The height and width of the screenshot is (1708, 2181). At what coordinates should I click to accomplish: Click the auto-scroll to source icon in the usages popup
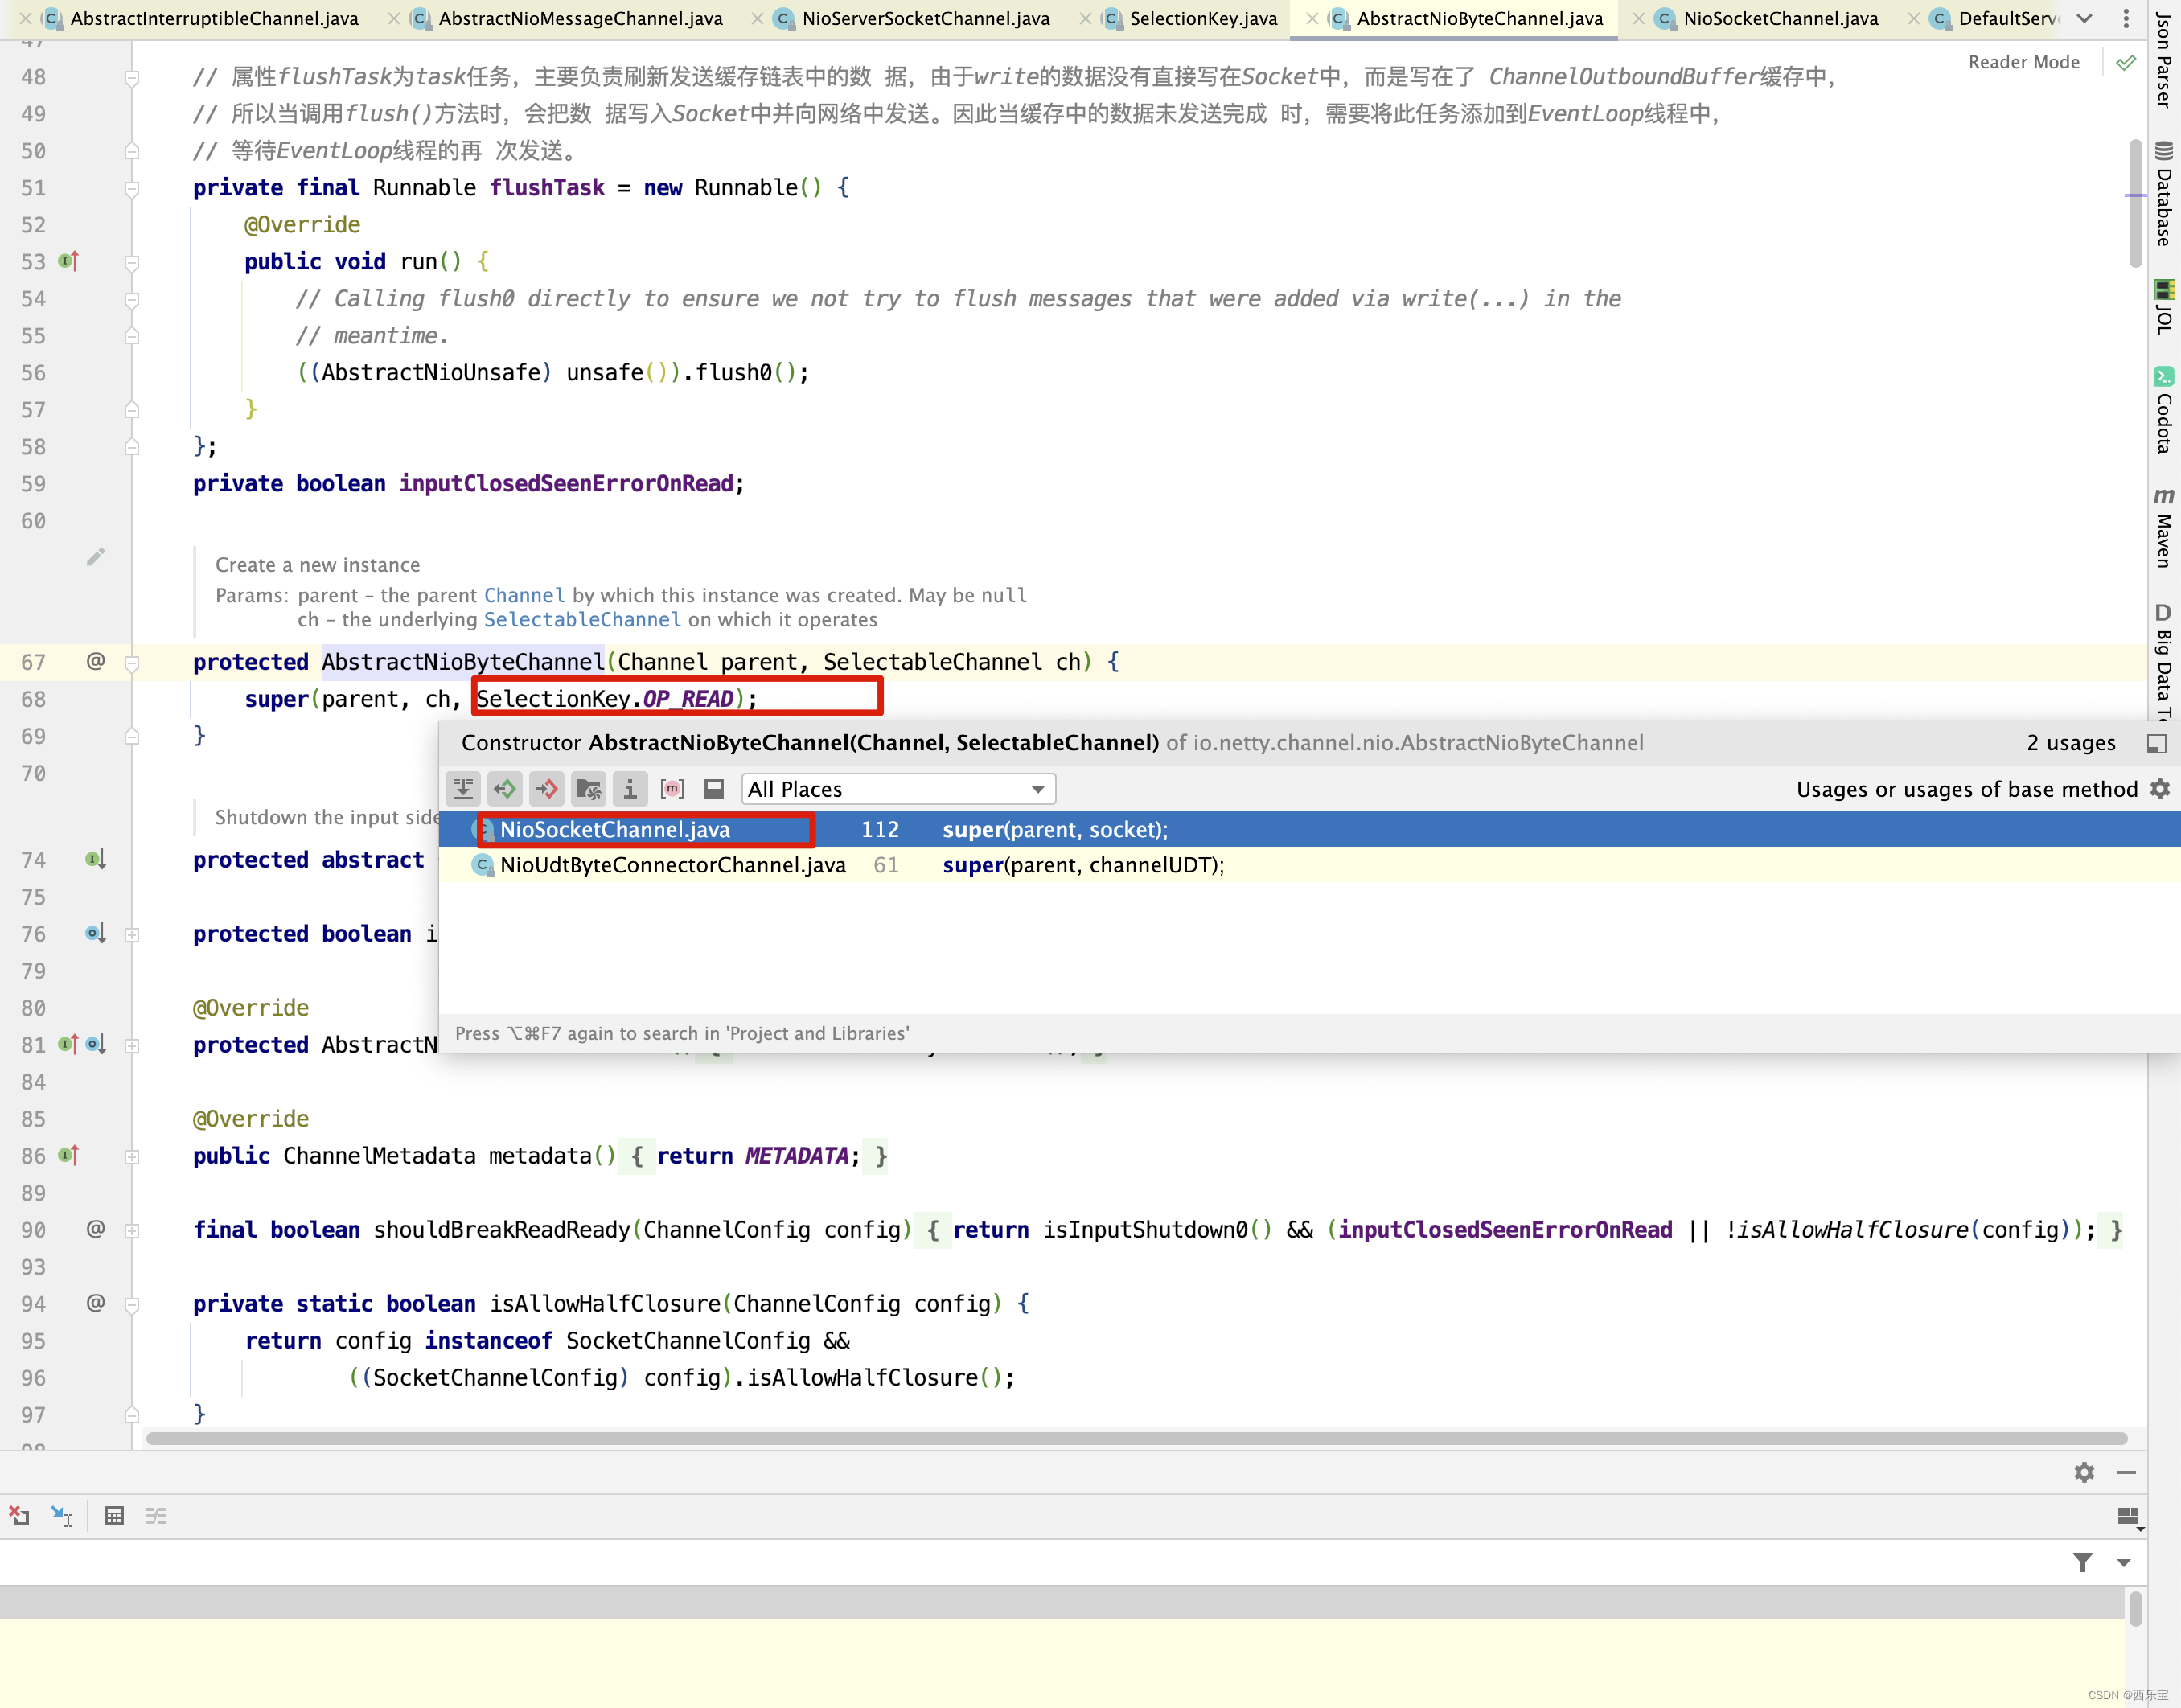click(463, 789)
